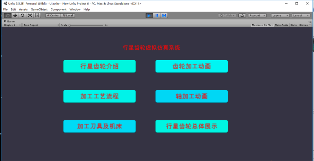Viewport: 314px width, 161px height.
Task: Close the Unity window
Action: click(x=308, y=3)
